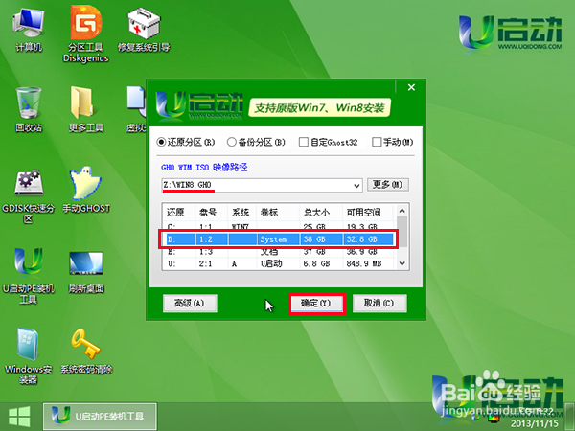Viewport: 575px width, 431px height.
Task: Launch 系统密码清除 key icon
Action: (x=86, y=352)
